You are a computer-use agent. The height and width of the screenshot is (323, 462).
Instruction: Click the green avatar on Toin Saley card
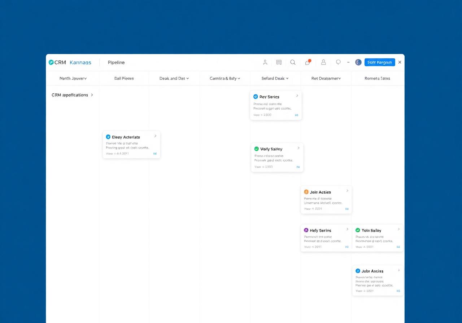tap(358, 230)
